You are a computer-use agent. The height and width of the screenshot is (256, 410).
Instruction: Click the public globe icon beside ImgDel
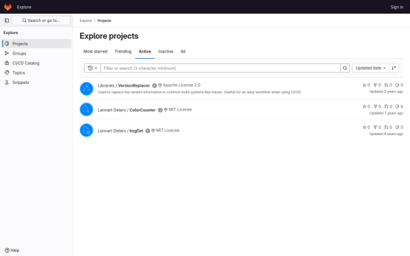(148, 131)
